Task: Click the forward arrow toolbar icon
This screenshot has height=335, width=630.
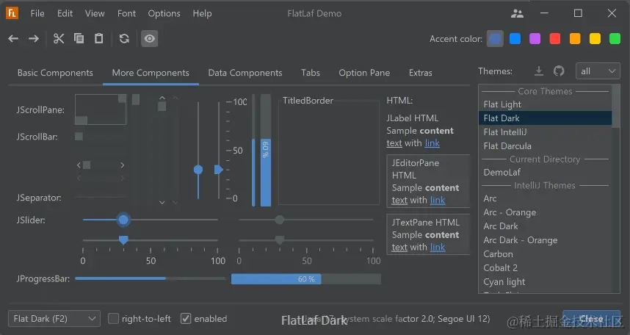Action: coord(34,39)
